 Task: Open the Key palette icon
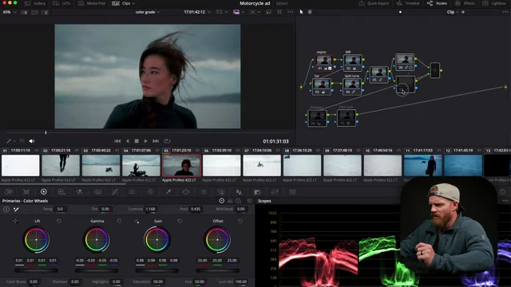(x=257, y=192)
